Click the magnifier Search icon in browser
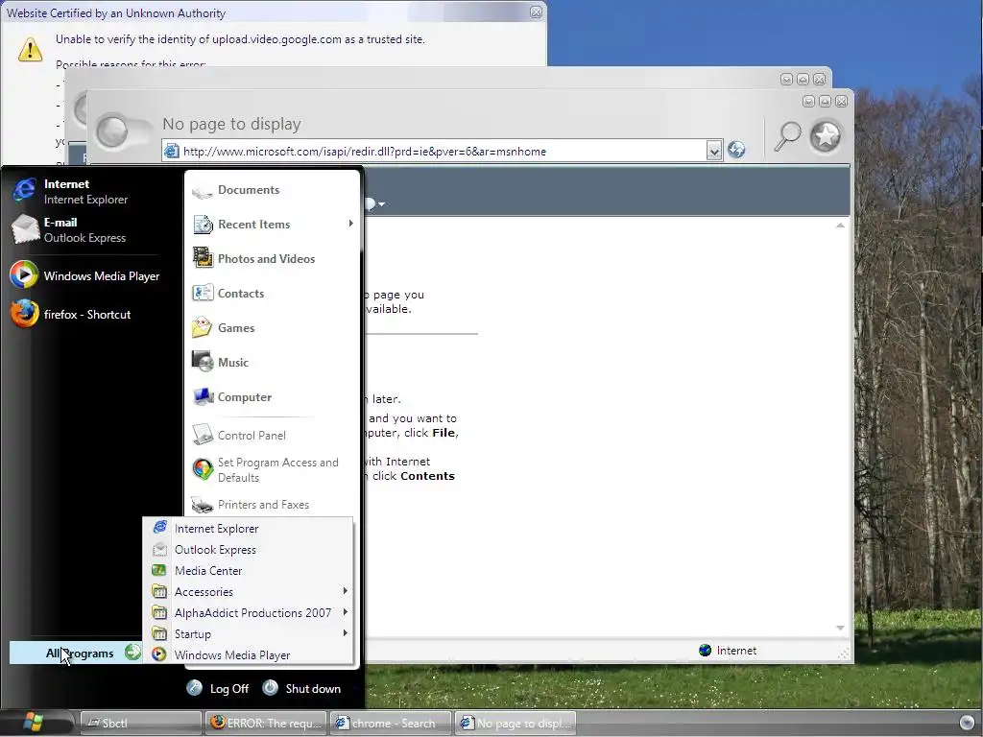The width and height of the screenshot is (983, 737). coord(787,136)
